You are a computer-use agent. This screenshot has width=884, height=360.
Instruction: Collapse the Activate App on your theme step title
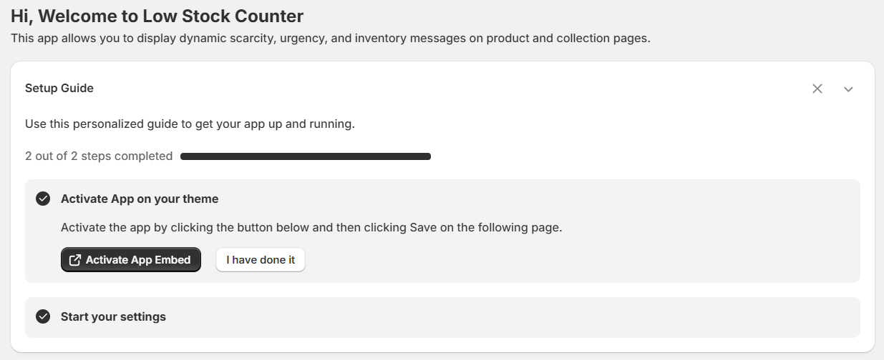[x=140, y=199]
